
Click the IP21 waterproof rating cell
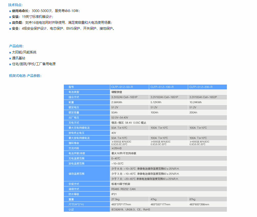pyautogui.click(x=114, y=194)
